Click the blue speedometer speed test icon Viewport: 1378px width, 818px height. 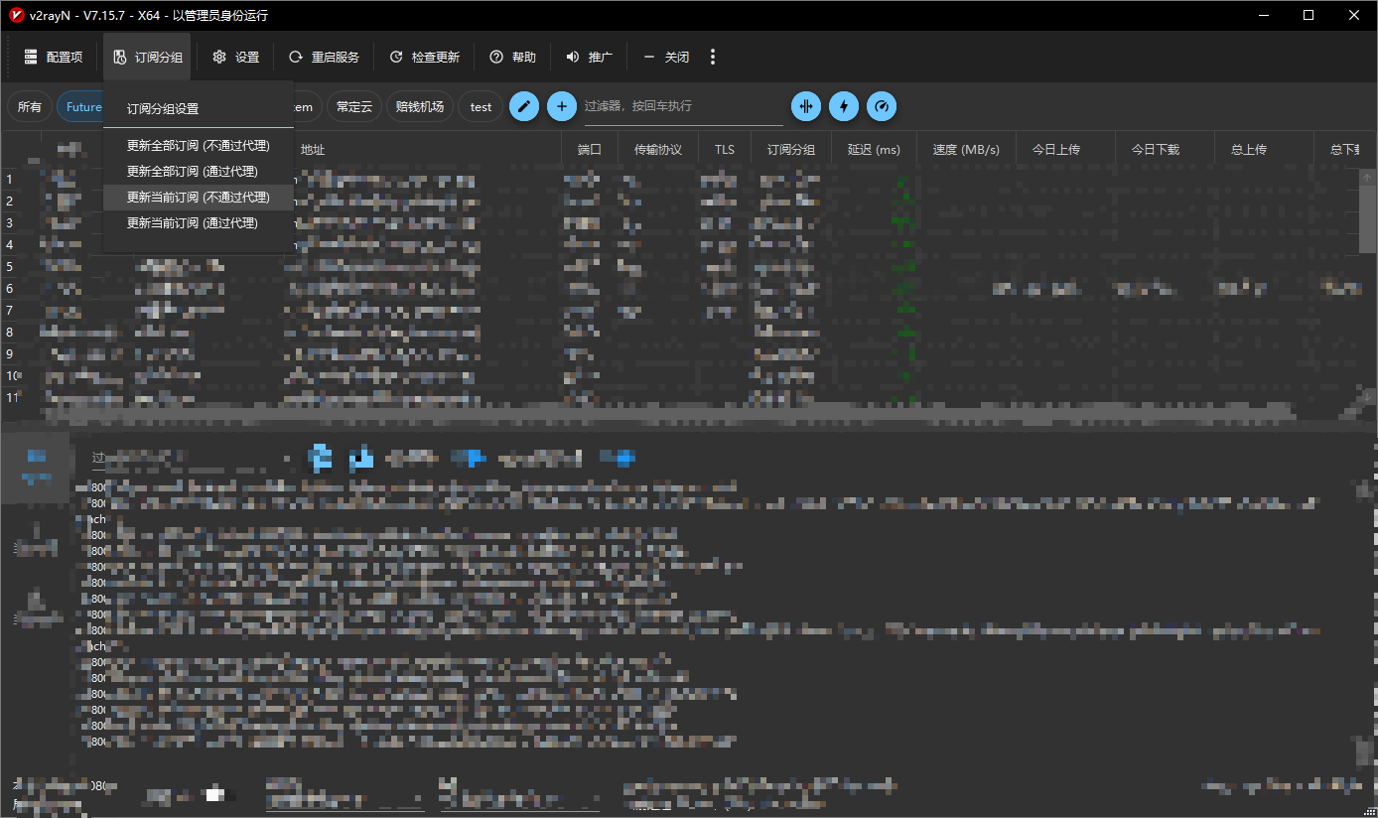(x=882, y=106)
